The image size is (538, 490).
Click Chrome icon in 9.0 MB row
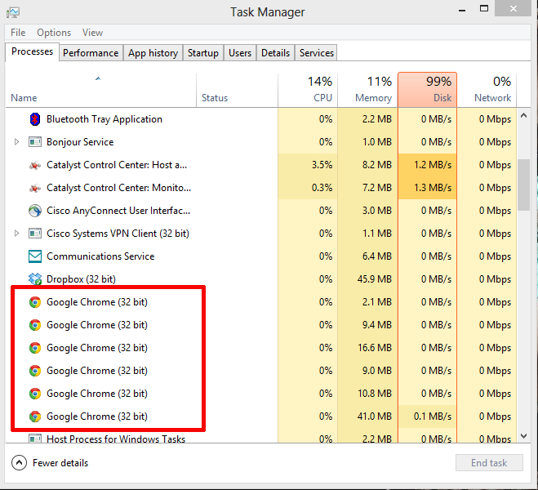point(35,371)
